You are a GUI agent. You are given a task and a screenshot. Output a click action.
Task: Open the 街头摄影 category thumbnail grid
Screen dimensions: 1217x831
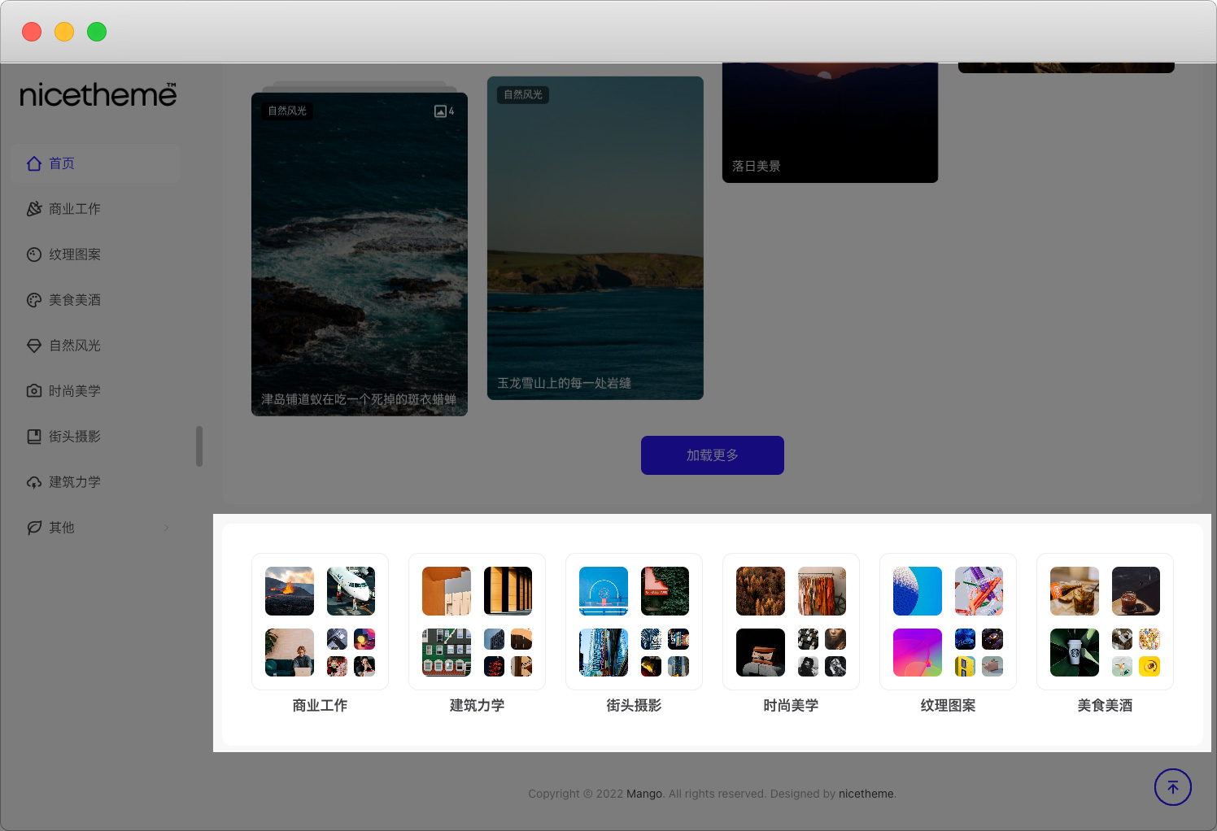click(x=634, y=622)
